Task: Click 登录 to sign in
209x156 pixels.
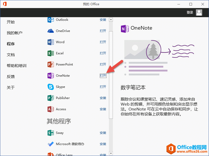Action: (x=190, y=12)
